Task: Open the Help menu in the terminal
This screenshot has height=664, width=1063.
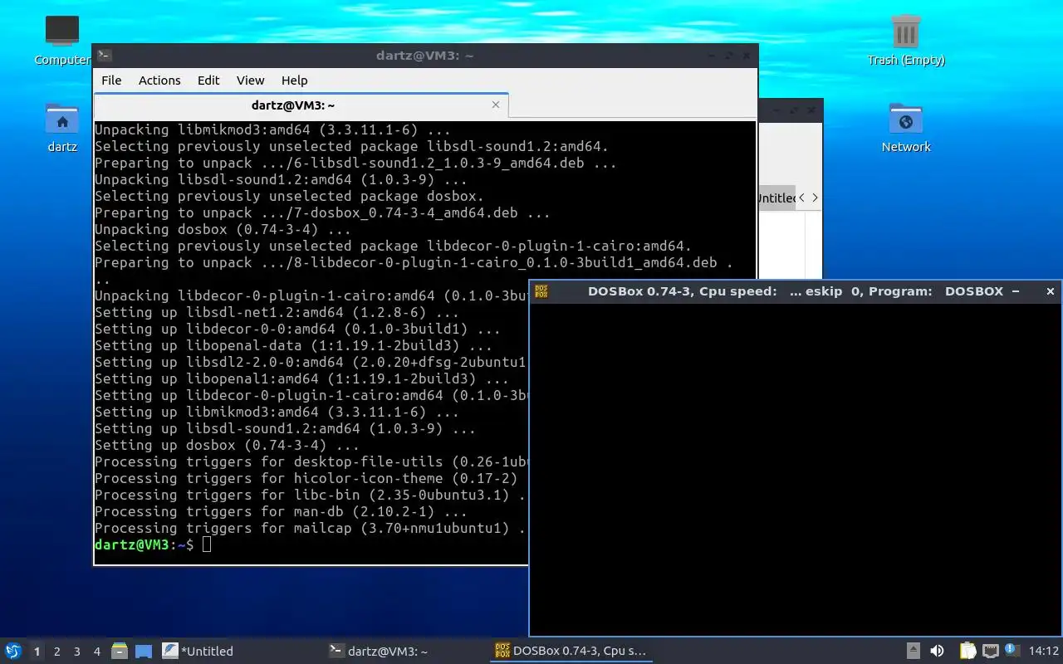Action: point(294,81)
